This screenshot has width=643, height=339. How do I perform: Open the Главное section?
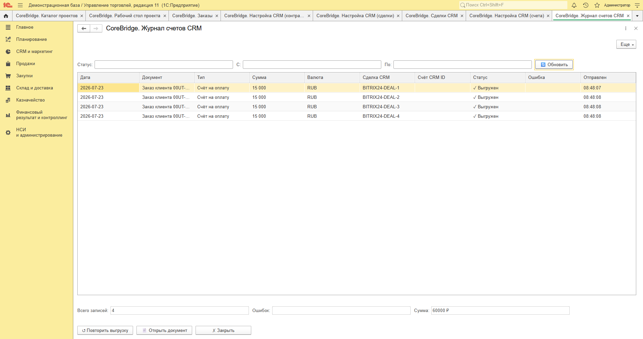click(x=36, y=27)
